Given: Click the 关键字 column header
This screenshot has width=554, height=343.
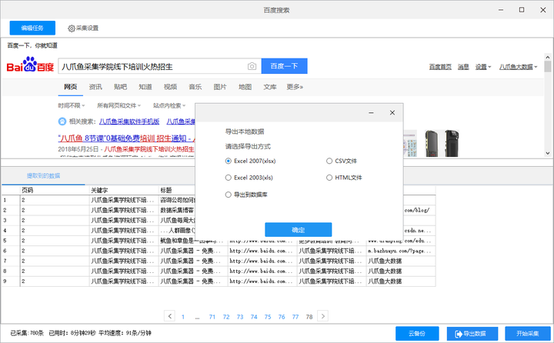Looking at the screenshot, I should (x=124, y=190).
